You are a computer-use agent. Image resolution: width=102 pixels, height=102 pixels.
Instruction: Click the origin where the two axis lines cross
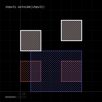coord(20,92)
